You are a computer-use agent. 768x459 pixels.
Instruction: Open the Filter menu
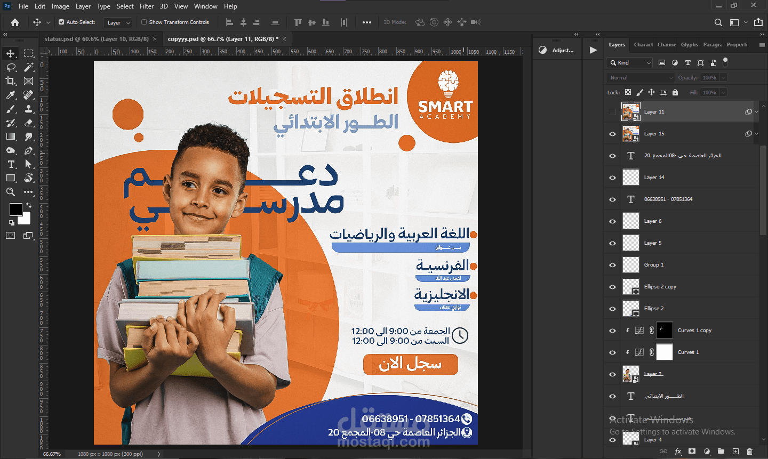(x=147, y=6)
